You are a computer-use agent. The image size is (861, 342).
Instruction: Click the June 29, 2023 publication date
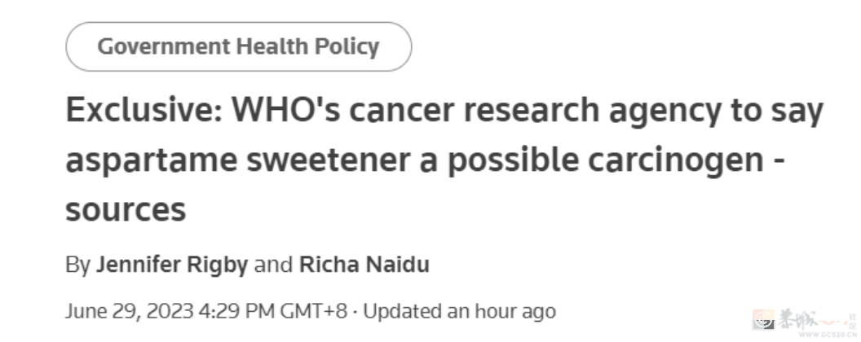(130, 311)
